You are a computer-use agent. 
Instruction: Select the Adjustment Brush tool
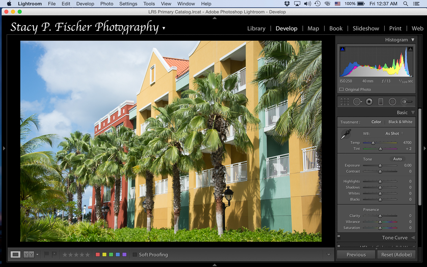tap(405, 101)
